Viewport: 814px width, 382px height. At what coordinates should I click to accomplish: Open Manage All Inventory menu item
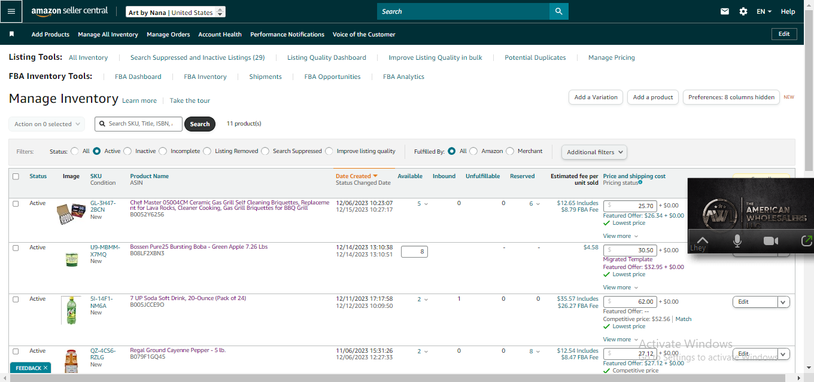[x=108, y=35]
